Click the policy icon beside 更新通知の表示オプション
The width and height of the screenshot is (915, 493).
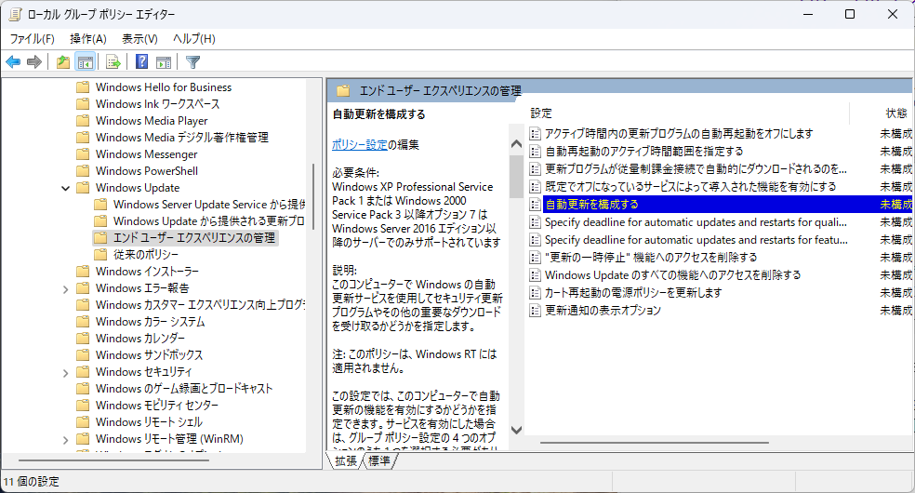pyautogui.click(x=535, y=311)
